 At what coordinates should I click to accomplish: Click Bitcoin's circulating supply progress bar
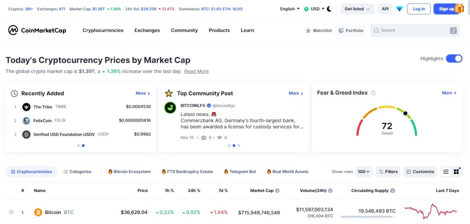(368, 217)
